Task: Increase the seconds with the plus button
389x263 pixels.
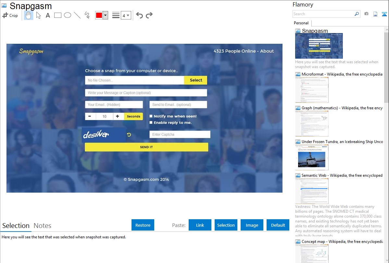Action: pos(117,116)
